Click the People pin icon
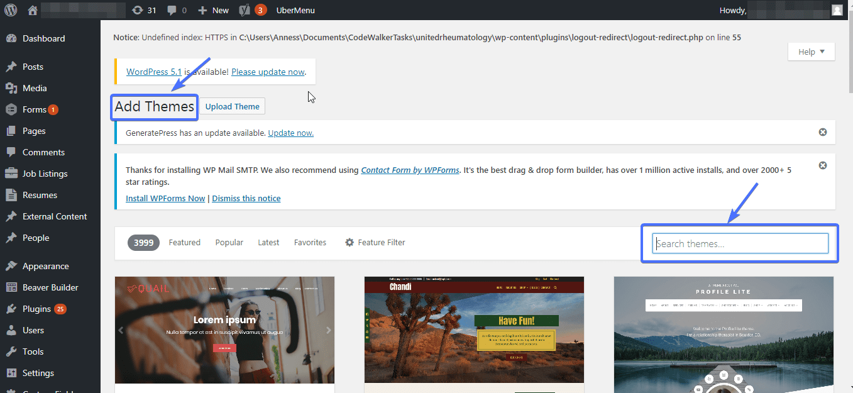853x393 pixels. pos(11,238)
